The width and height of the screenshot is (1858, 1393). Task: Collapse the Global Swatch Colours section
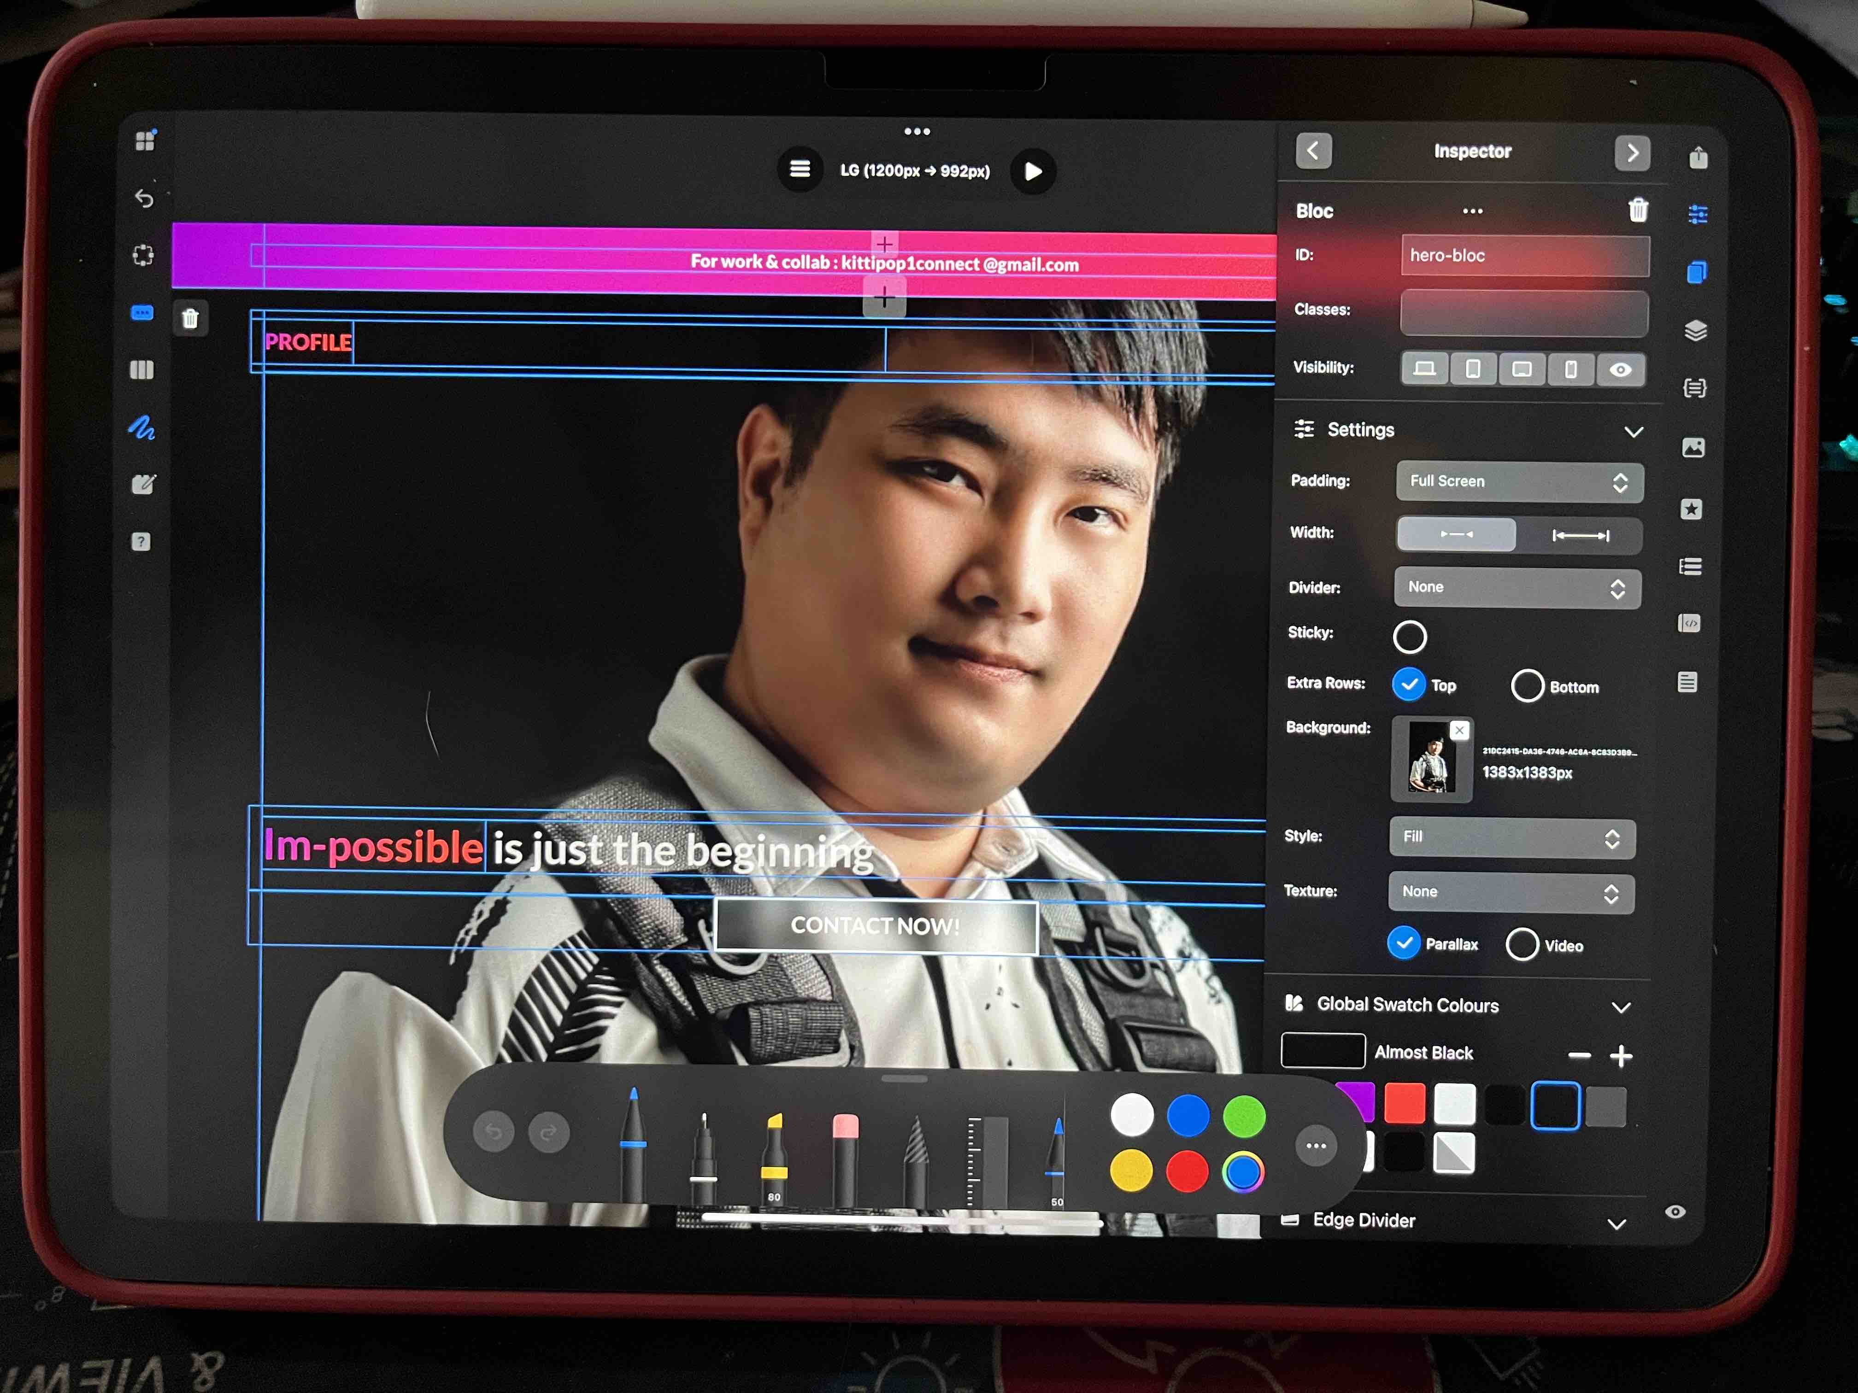click(x=1620, y=1007)
